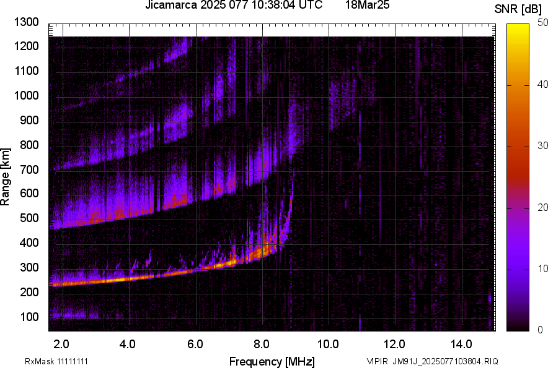The height and width of the screenshot is (368, 548).
Task: Click the frequency tick label 4.0
Action: pos(127,344)
